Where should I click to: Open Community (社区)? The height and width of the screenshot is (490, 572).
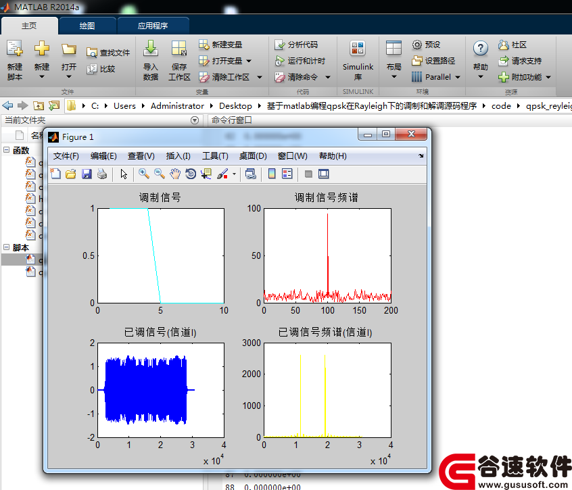point(513,45)
